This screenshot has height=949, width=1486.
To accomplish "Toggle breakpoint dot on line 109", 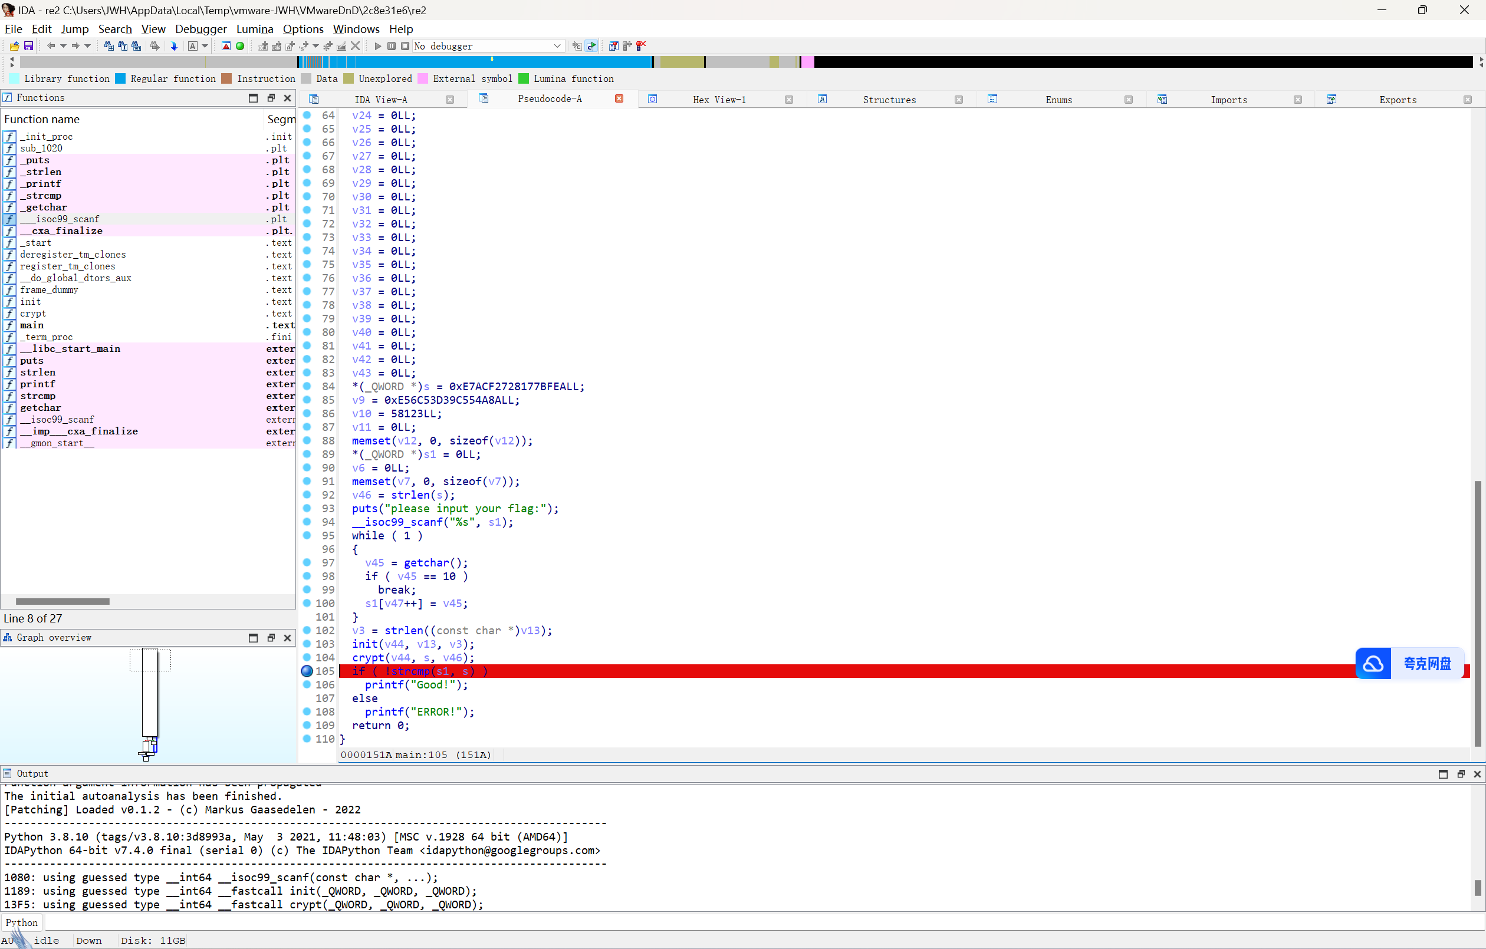I will point(307,726).
